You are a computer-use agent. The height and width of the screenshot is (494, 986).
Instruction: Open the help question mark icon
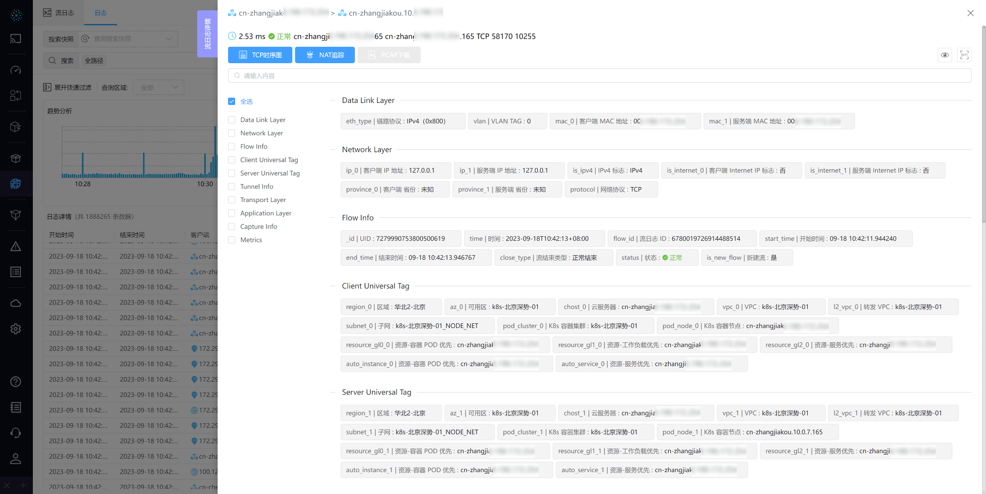pos(16,382)
